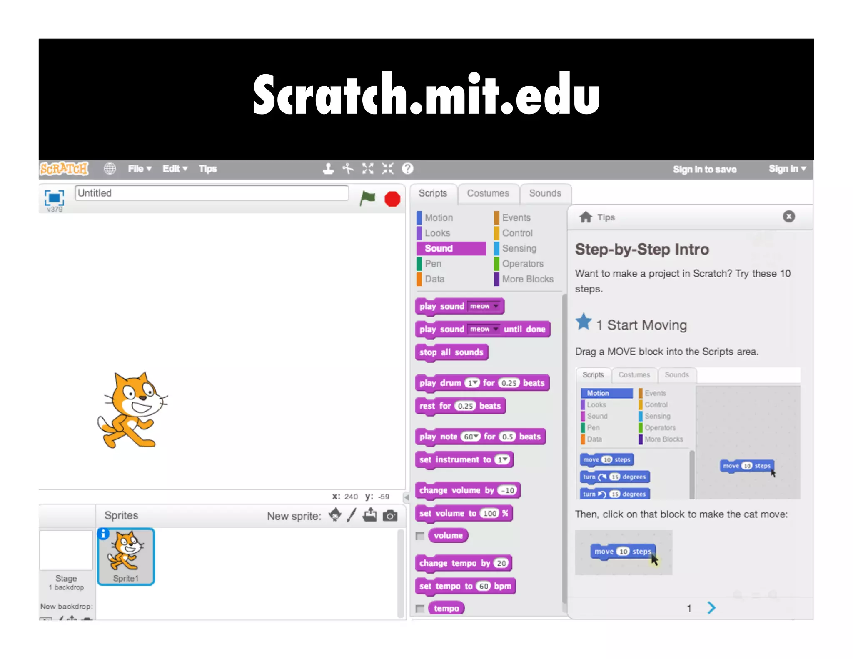The image size is (853, 659).
Task: Enable the volume reporter checkbox
Action: pyautogui.click(x=420, y=536)
